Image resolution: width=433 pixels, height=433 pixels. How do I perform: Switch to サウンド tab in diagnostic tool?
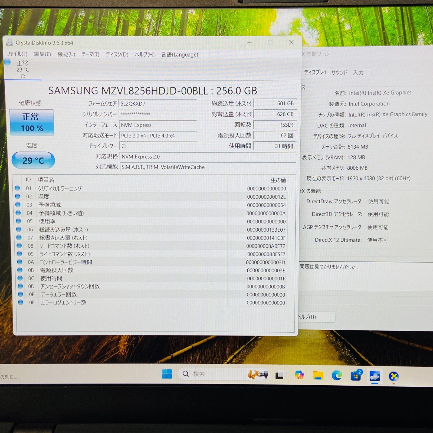coord(339,73)
